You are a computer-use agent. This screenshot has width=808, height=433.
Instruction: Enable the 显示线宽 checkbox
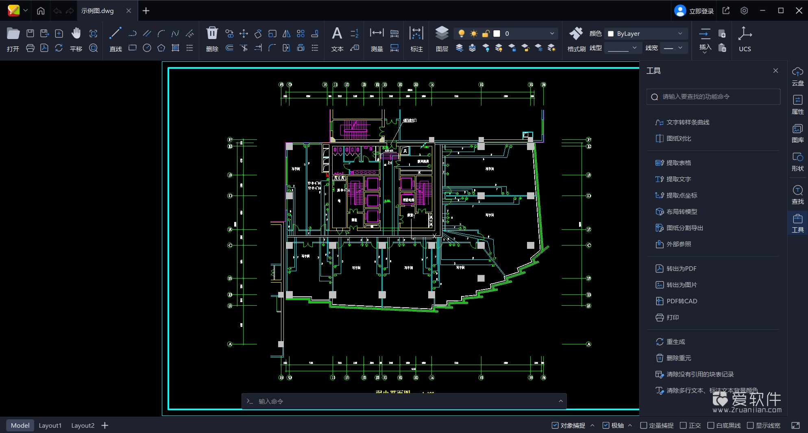click(x=751, y=425)
